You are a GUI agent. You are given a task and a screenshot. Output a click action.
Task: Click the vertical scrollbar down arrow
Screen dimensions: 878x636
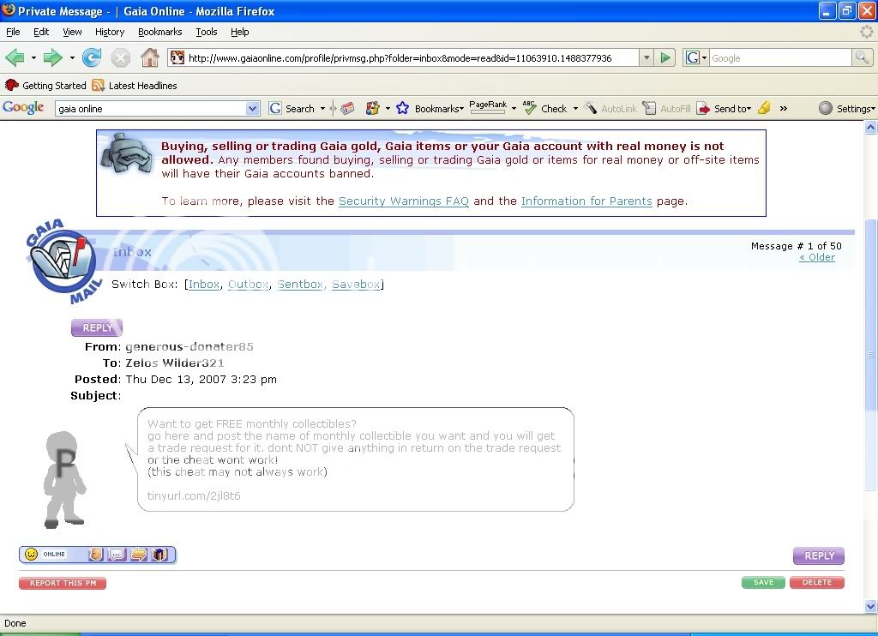[871, 607]
